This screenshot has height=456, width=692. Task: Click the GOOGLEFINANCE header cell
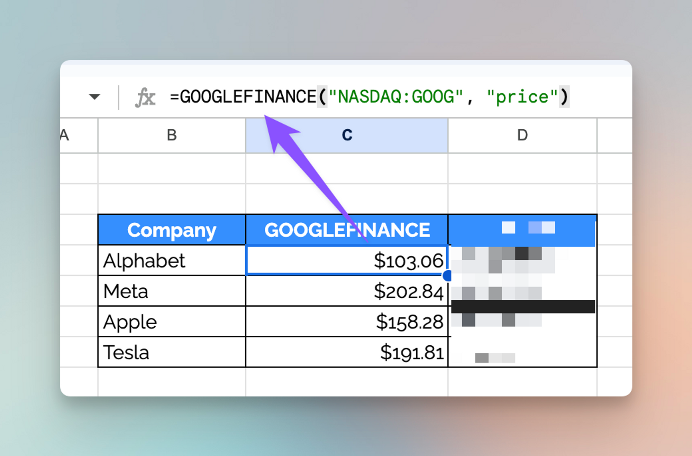347,230
